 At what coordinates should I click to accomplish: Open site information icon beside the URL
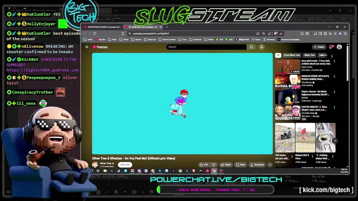point(129,33)
